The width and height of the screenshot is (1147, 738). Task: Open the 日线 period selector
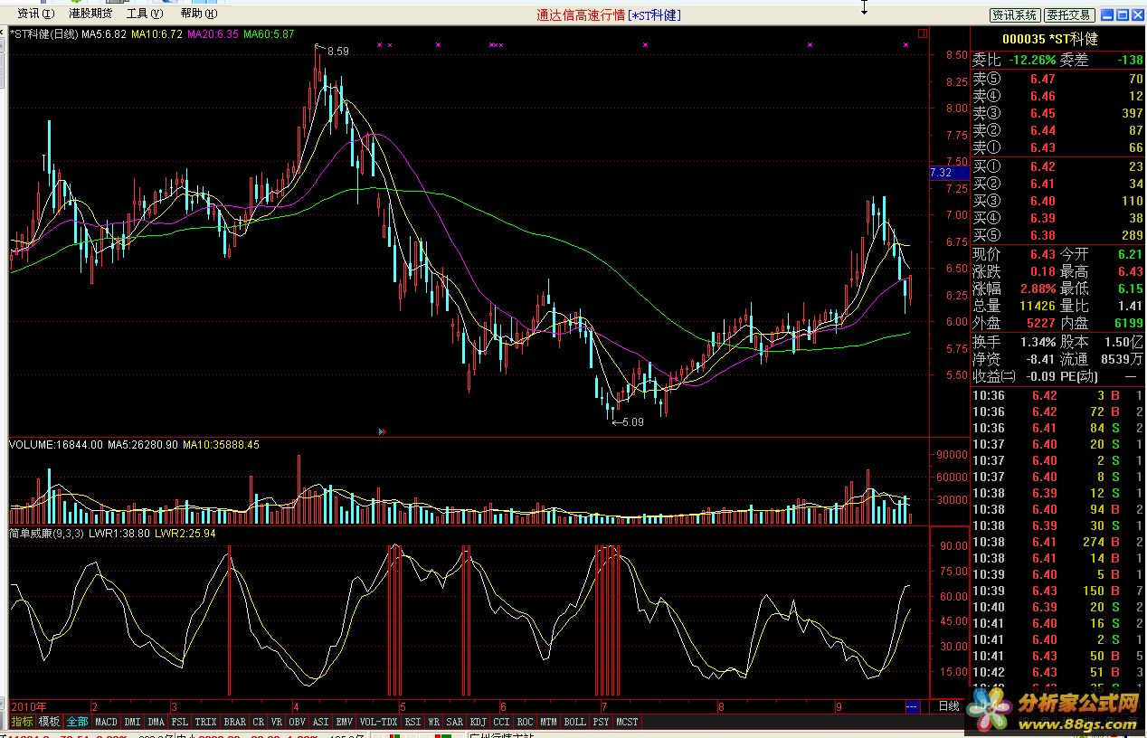(x=949, y=705)
